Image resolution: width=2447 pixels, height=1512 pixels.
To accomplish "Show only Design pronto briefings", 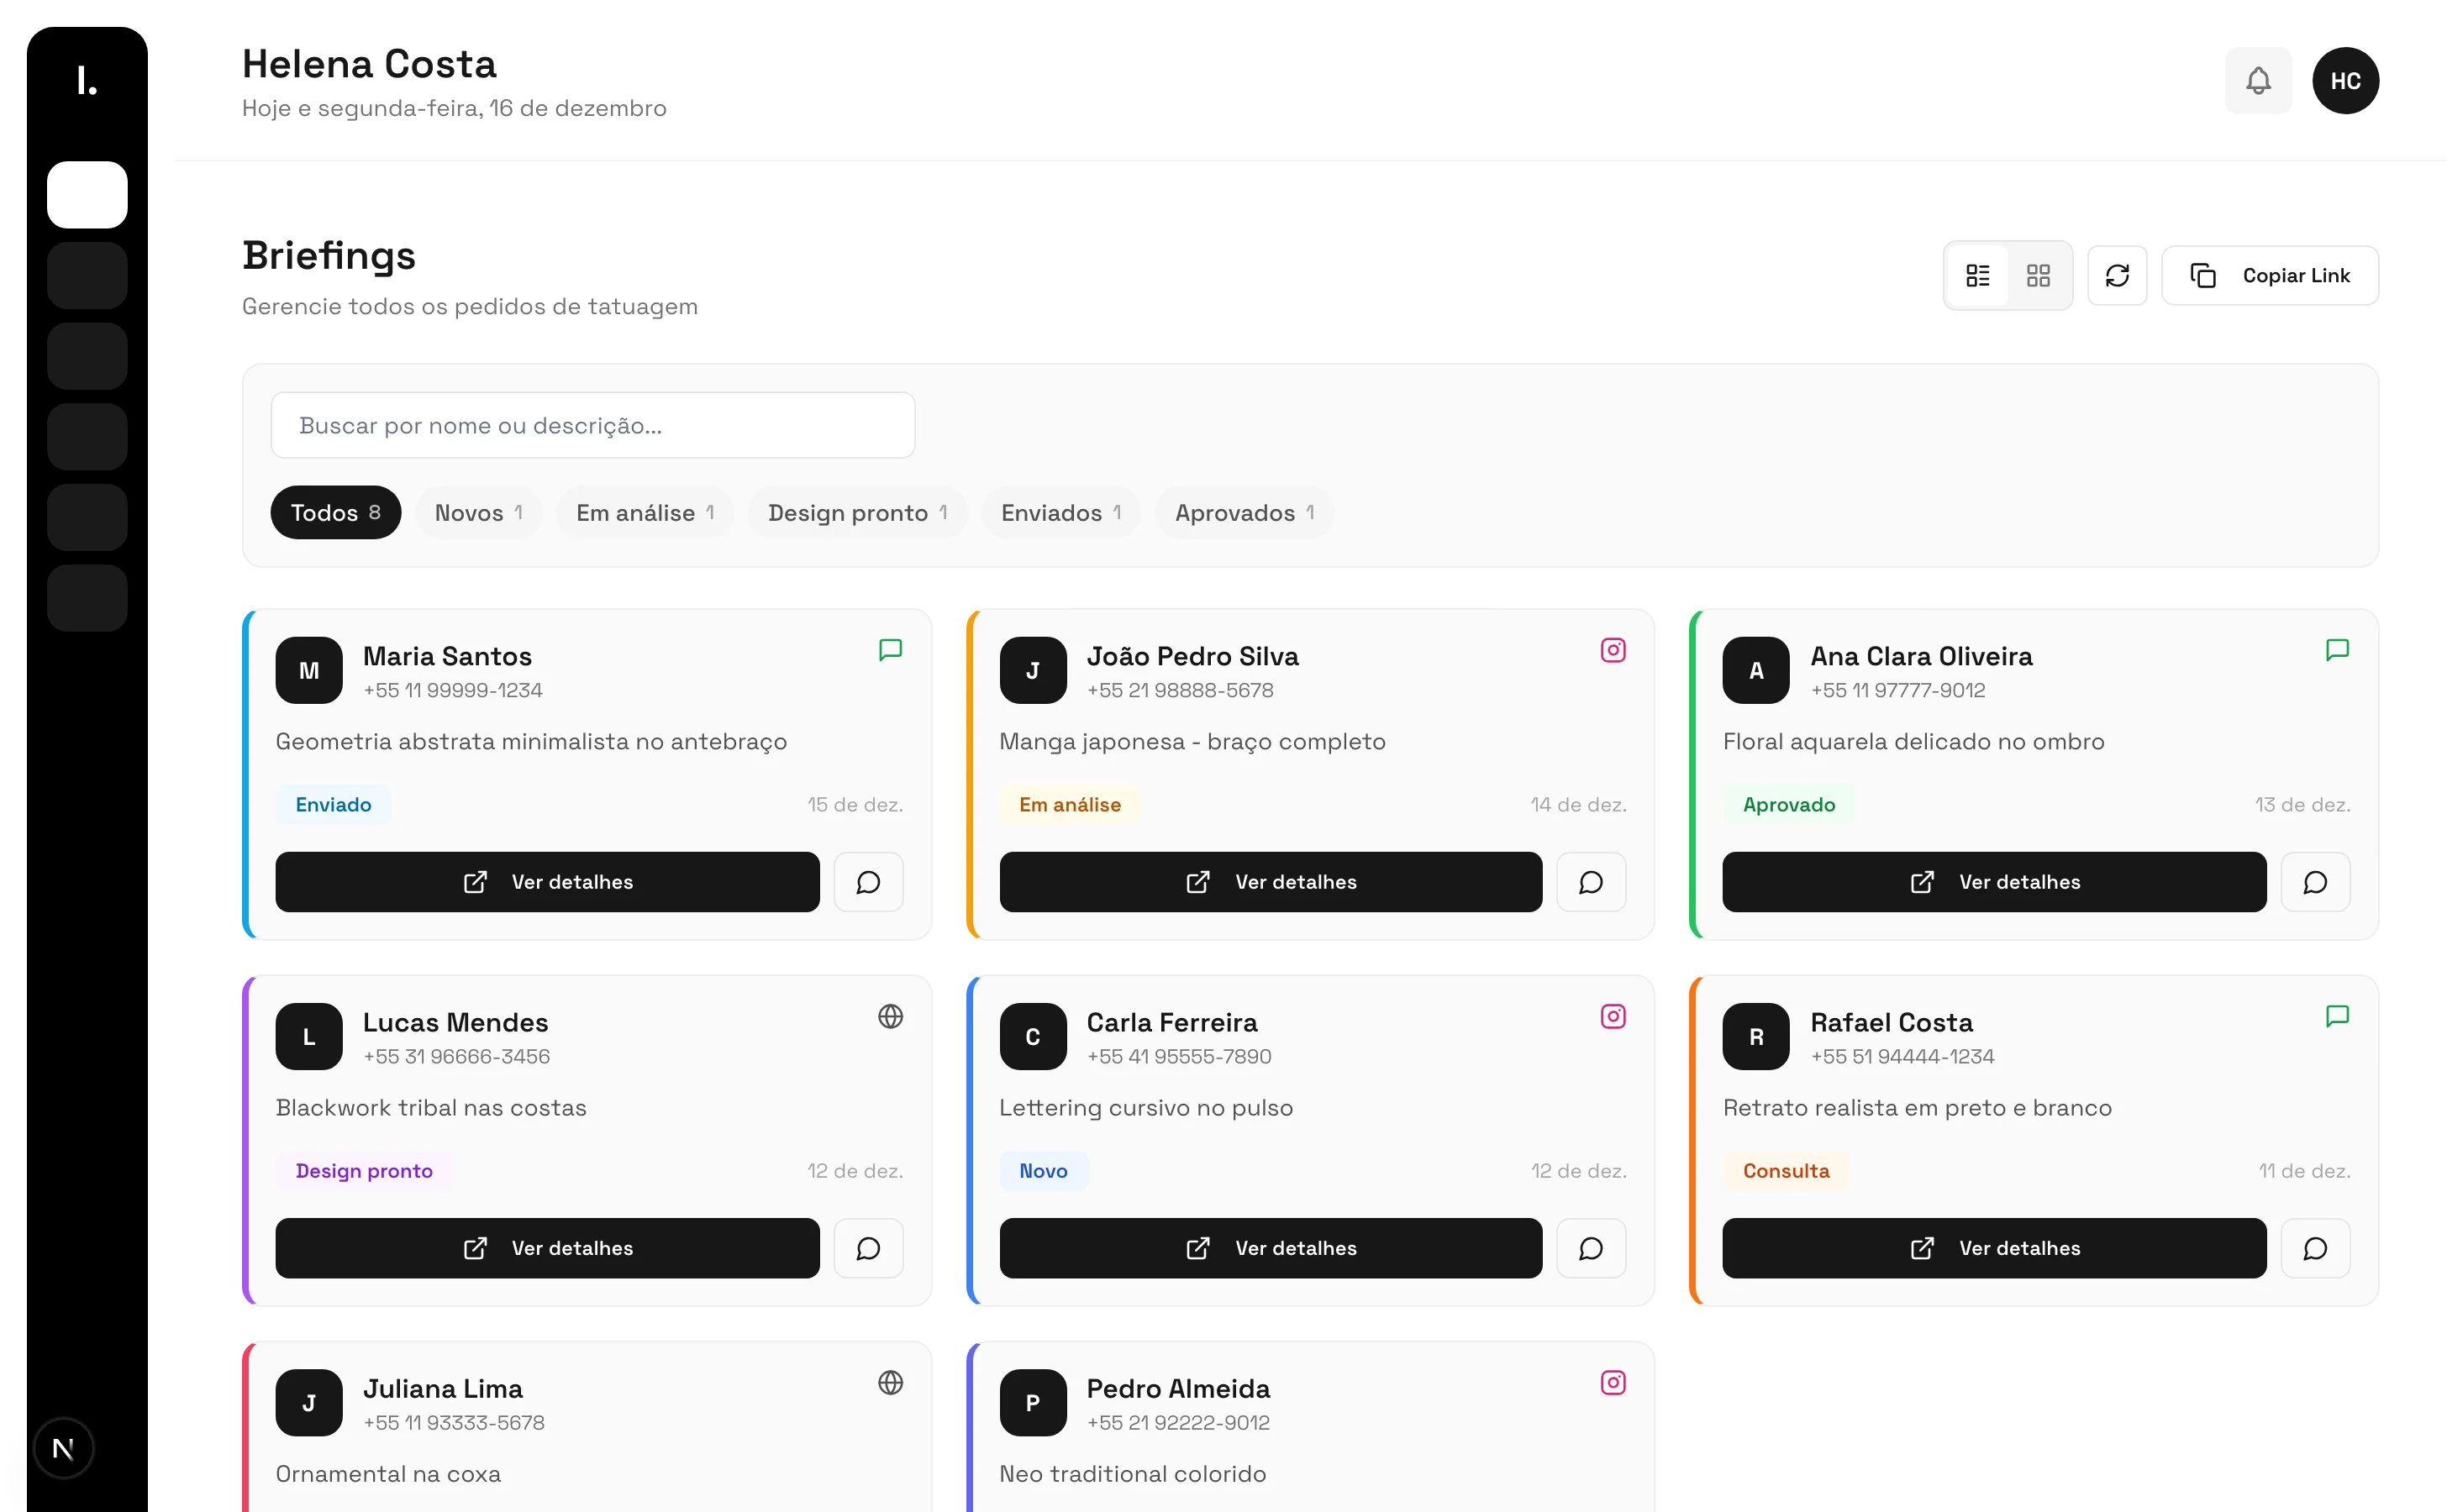I will coord(856,513).
